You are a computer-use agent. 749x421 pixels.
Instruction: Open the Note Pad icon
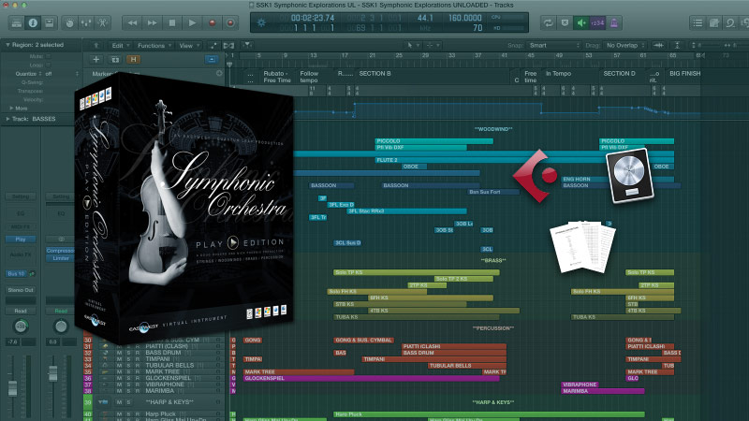coord(714,22)
